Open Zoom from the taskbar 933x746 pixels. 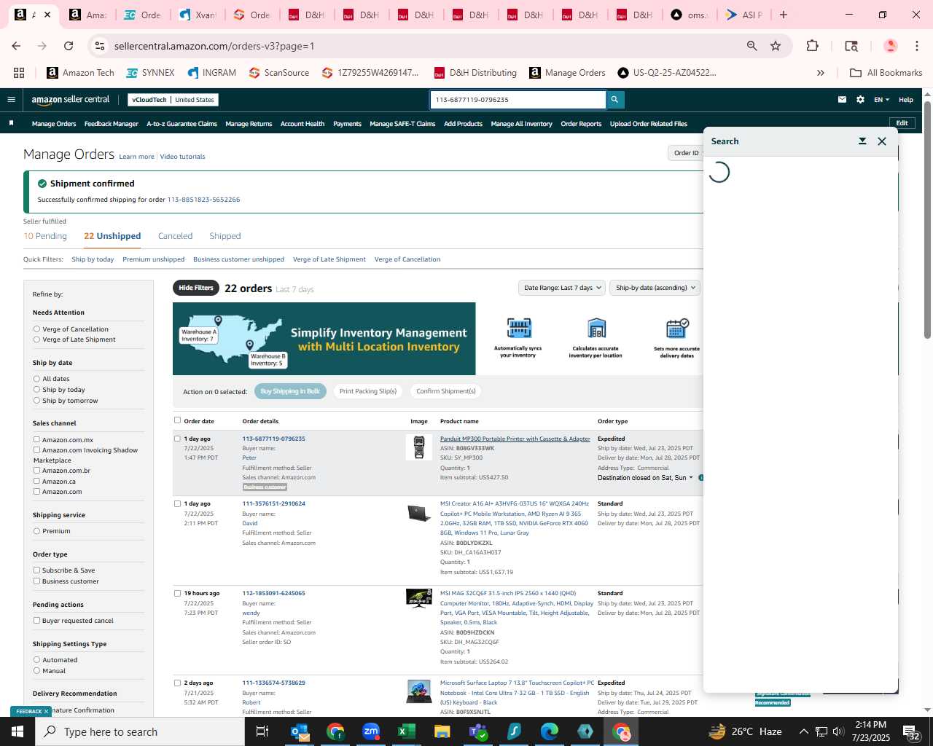click(371, 731)
